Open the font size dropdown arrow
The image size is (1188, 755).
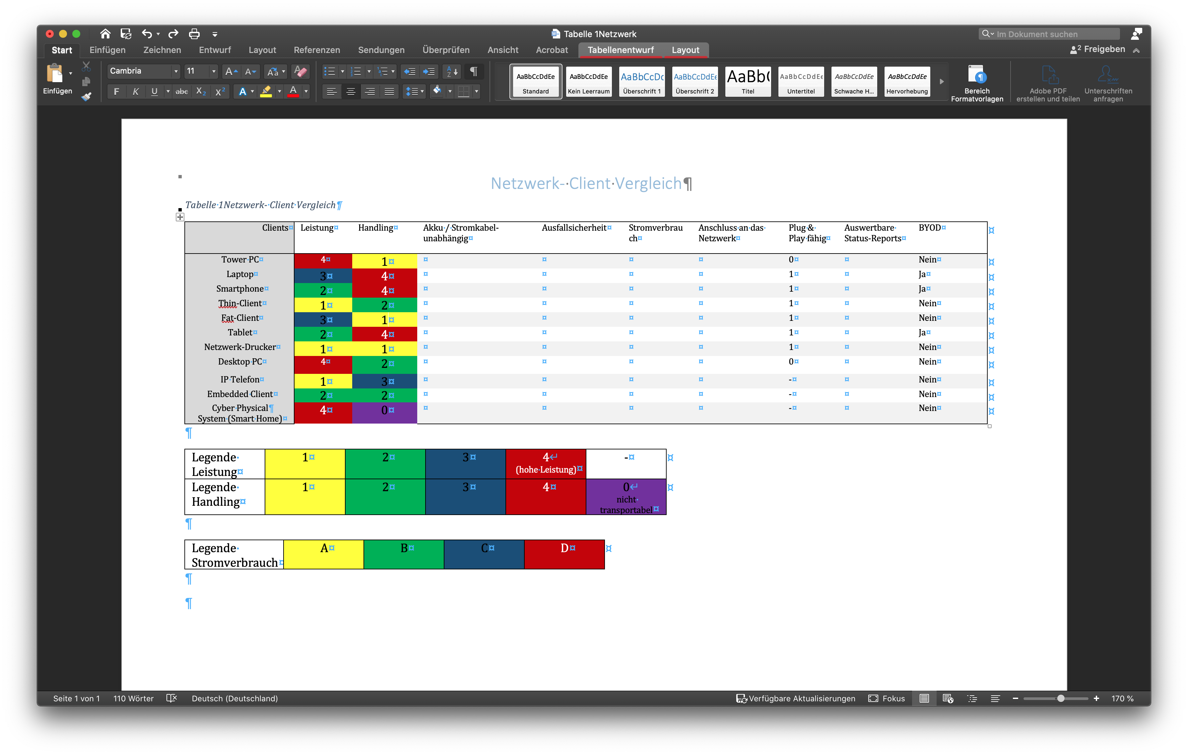(x=214, y=72)
